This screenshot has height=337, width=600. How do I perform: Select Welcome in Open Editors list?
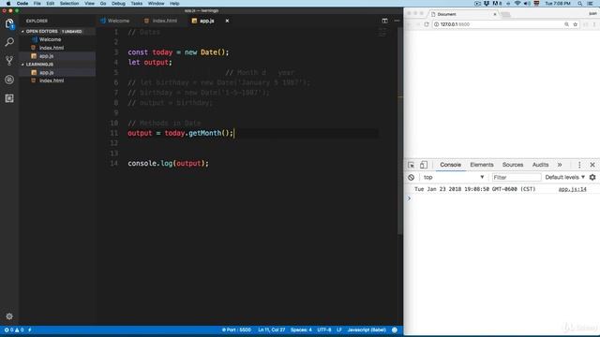pyautogui.click(x=50, y=39)
